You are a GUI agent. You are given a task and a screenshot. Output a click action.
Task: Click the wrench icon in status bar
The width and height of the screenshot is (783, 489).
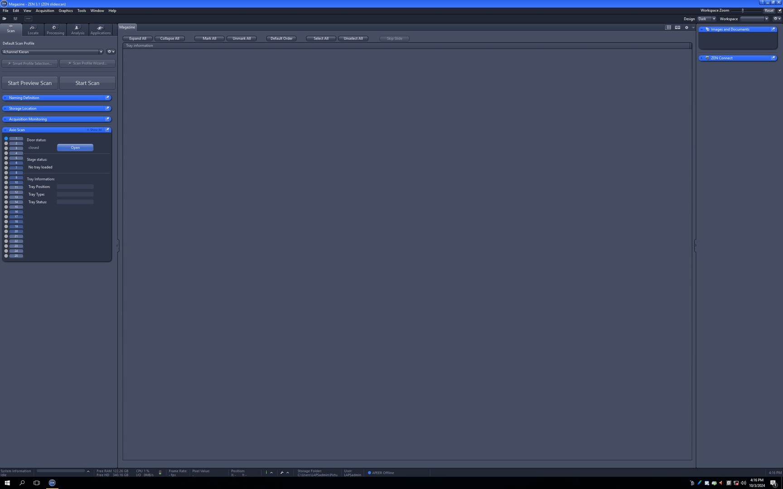coord(282,473)
